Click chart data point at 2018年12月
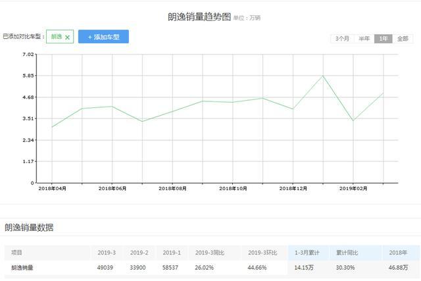 [293, 109]
